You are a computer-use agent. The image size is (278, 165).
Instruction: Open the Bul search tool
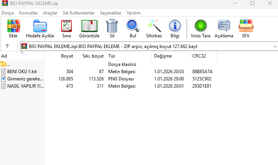pyautogui.click(x=133, y=26)
